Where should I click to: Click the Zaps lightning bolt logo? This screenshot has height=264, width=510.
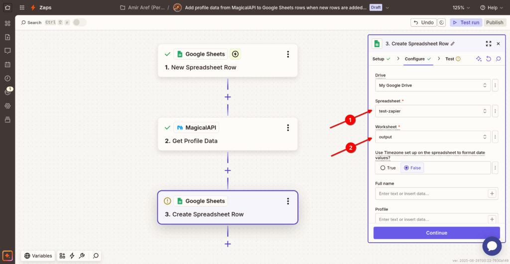coord(33,7)
